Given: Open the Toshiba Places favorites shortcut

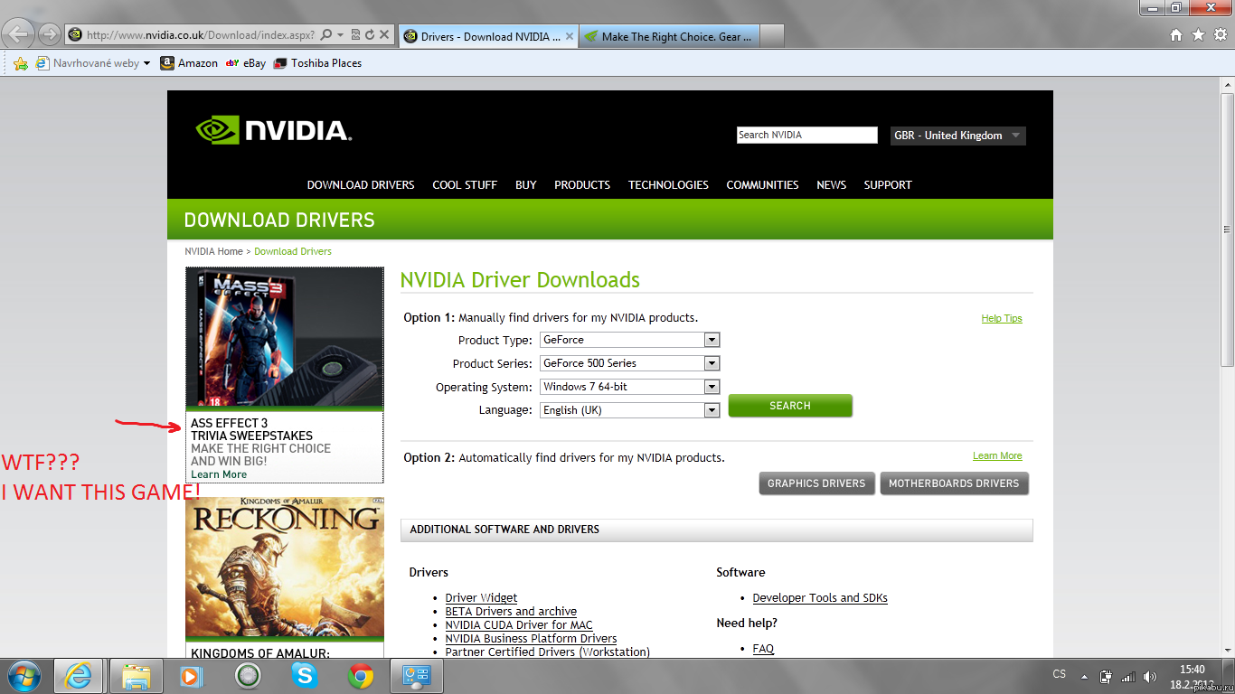Looking at the screenshot, I should [x=317, y=63].
